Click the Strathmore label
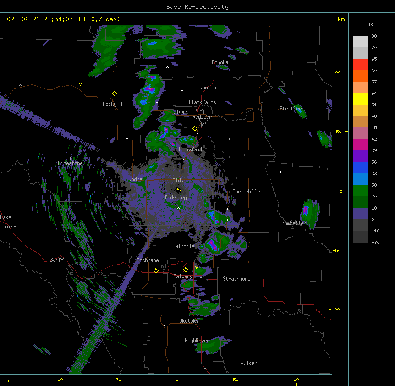This screenshot has height=386, width=395. (x=236, y=279)
